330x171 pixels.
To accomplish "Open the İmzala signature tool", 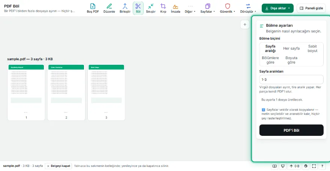I will 175,8.
